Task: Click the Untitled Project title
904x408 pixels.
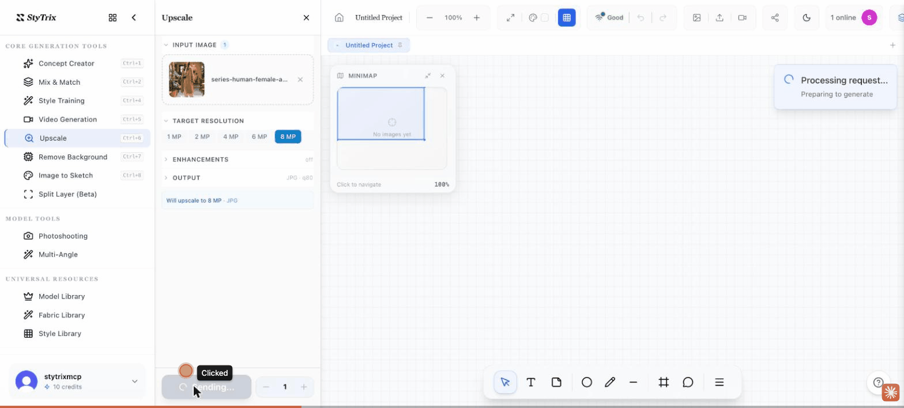Action: pyautogui.click(x=379, y=18)
